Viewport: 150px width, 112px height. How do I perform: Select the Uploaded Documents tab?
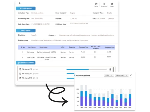tap(25, 63)
